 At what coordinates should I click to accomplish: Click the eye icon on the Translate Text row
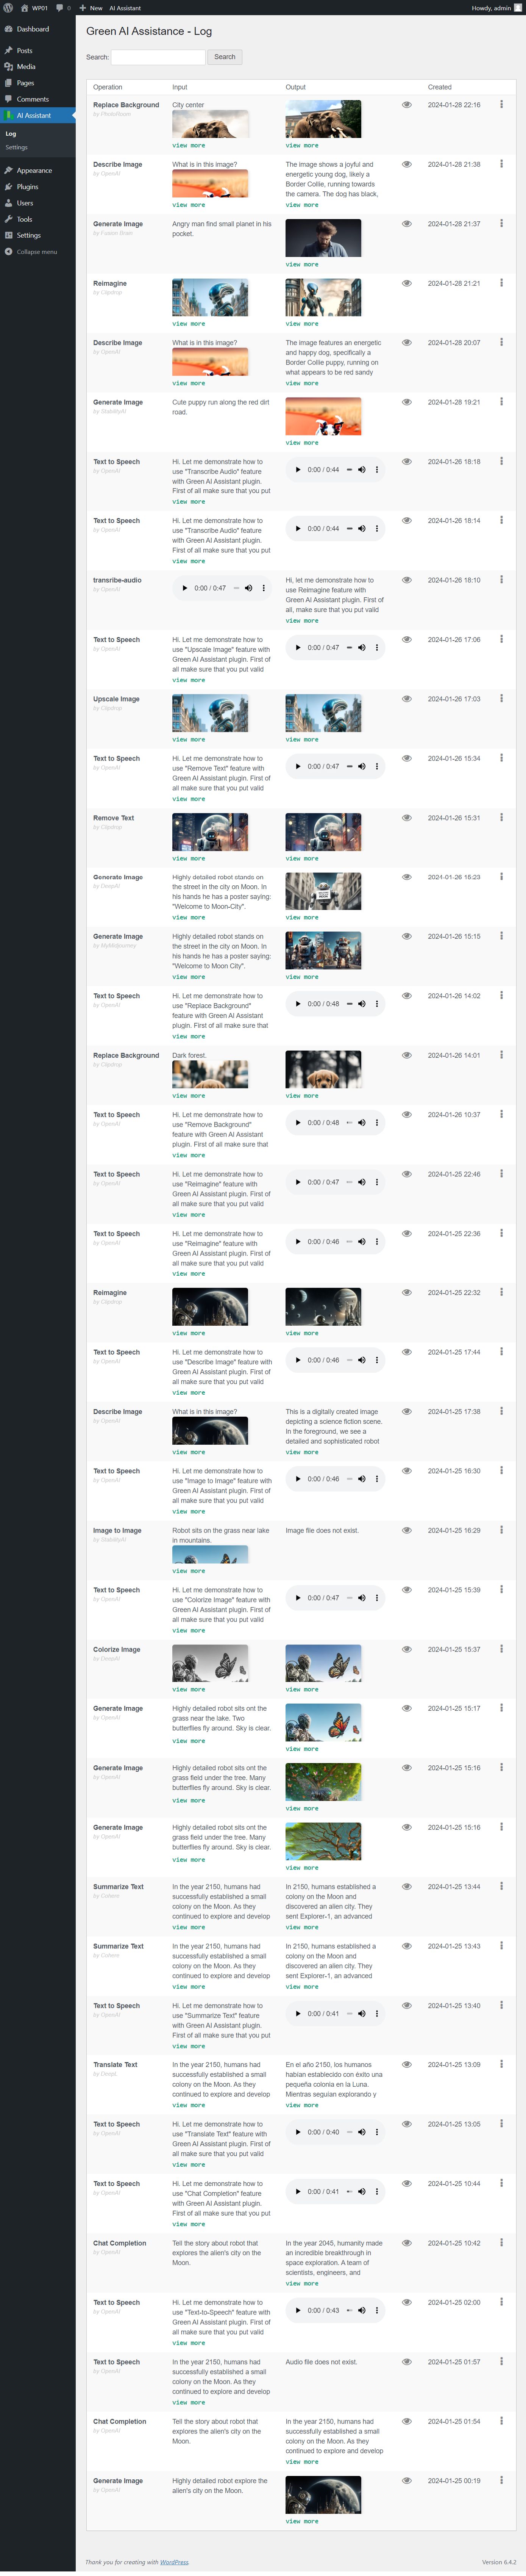407,2065
